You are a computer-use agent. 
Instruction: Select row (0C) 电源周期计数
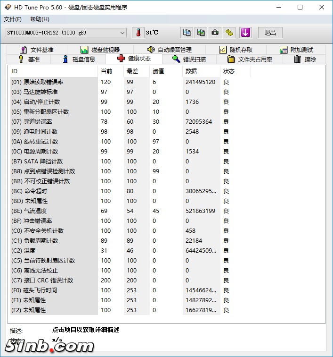tap(130, 152)
